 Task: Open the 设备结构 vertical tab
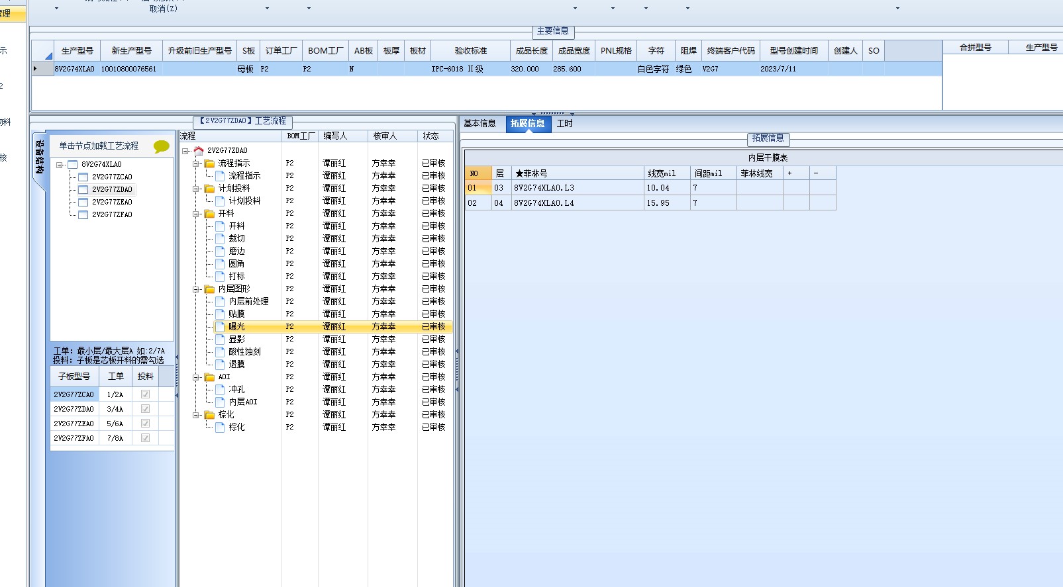[x=39, y=158]
